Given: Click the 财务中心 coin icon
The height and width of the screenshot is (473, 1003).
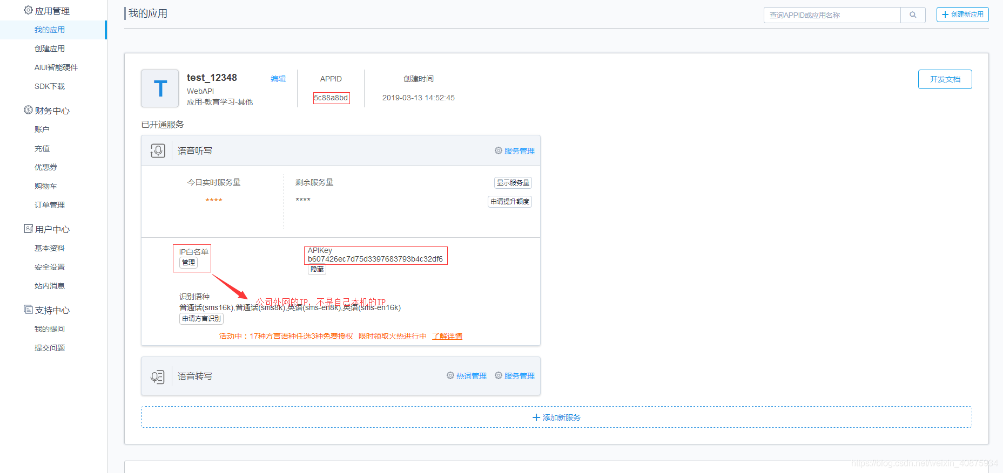Looking at the screenshot, I should pyautogui.click(x=28, y=110).
